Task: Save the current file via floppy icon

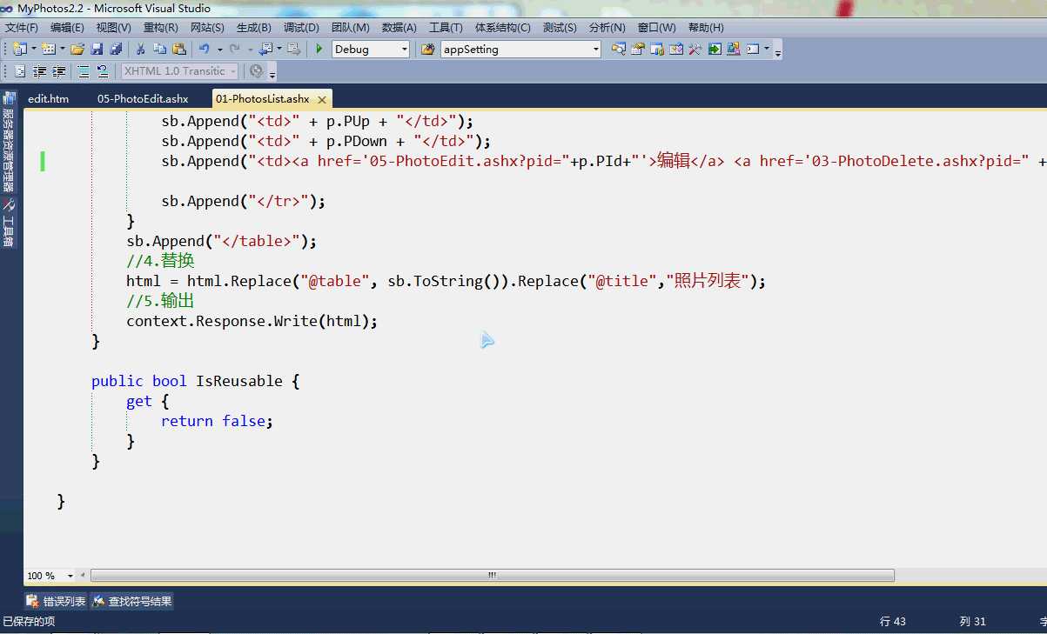Action: [97, 49]
